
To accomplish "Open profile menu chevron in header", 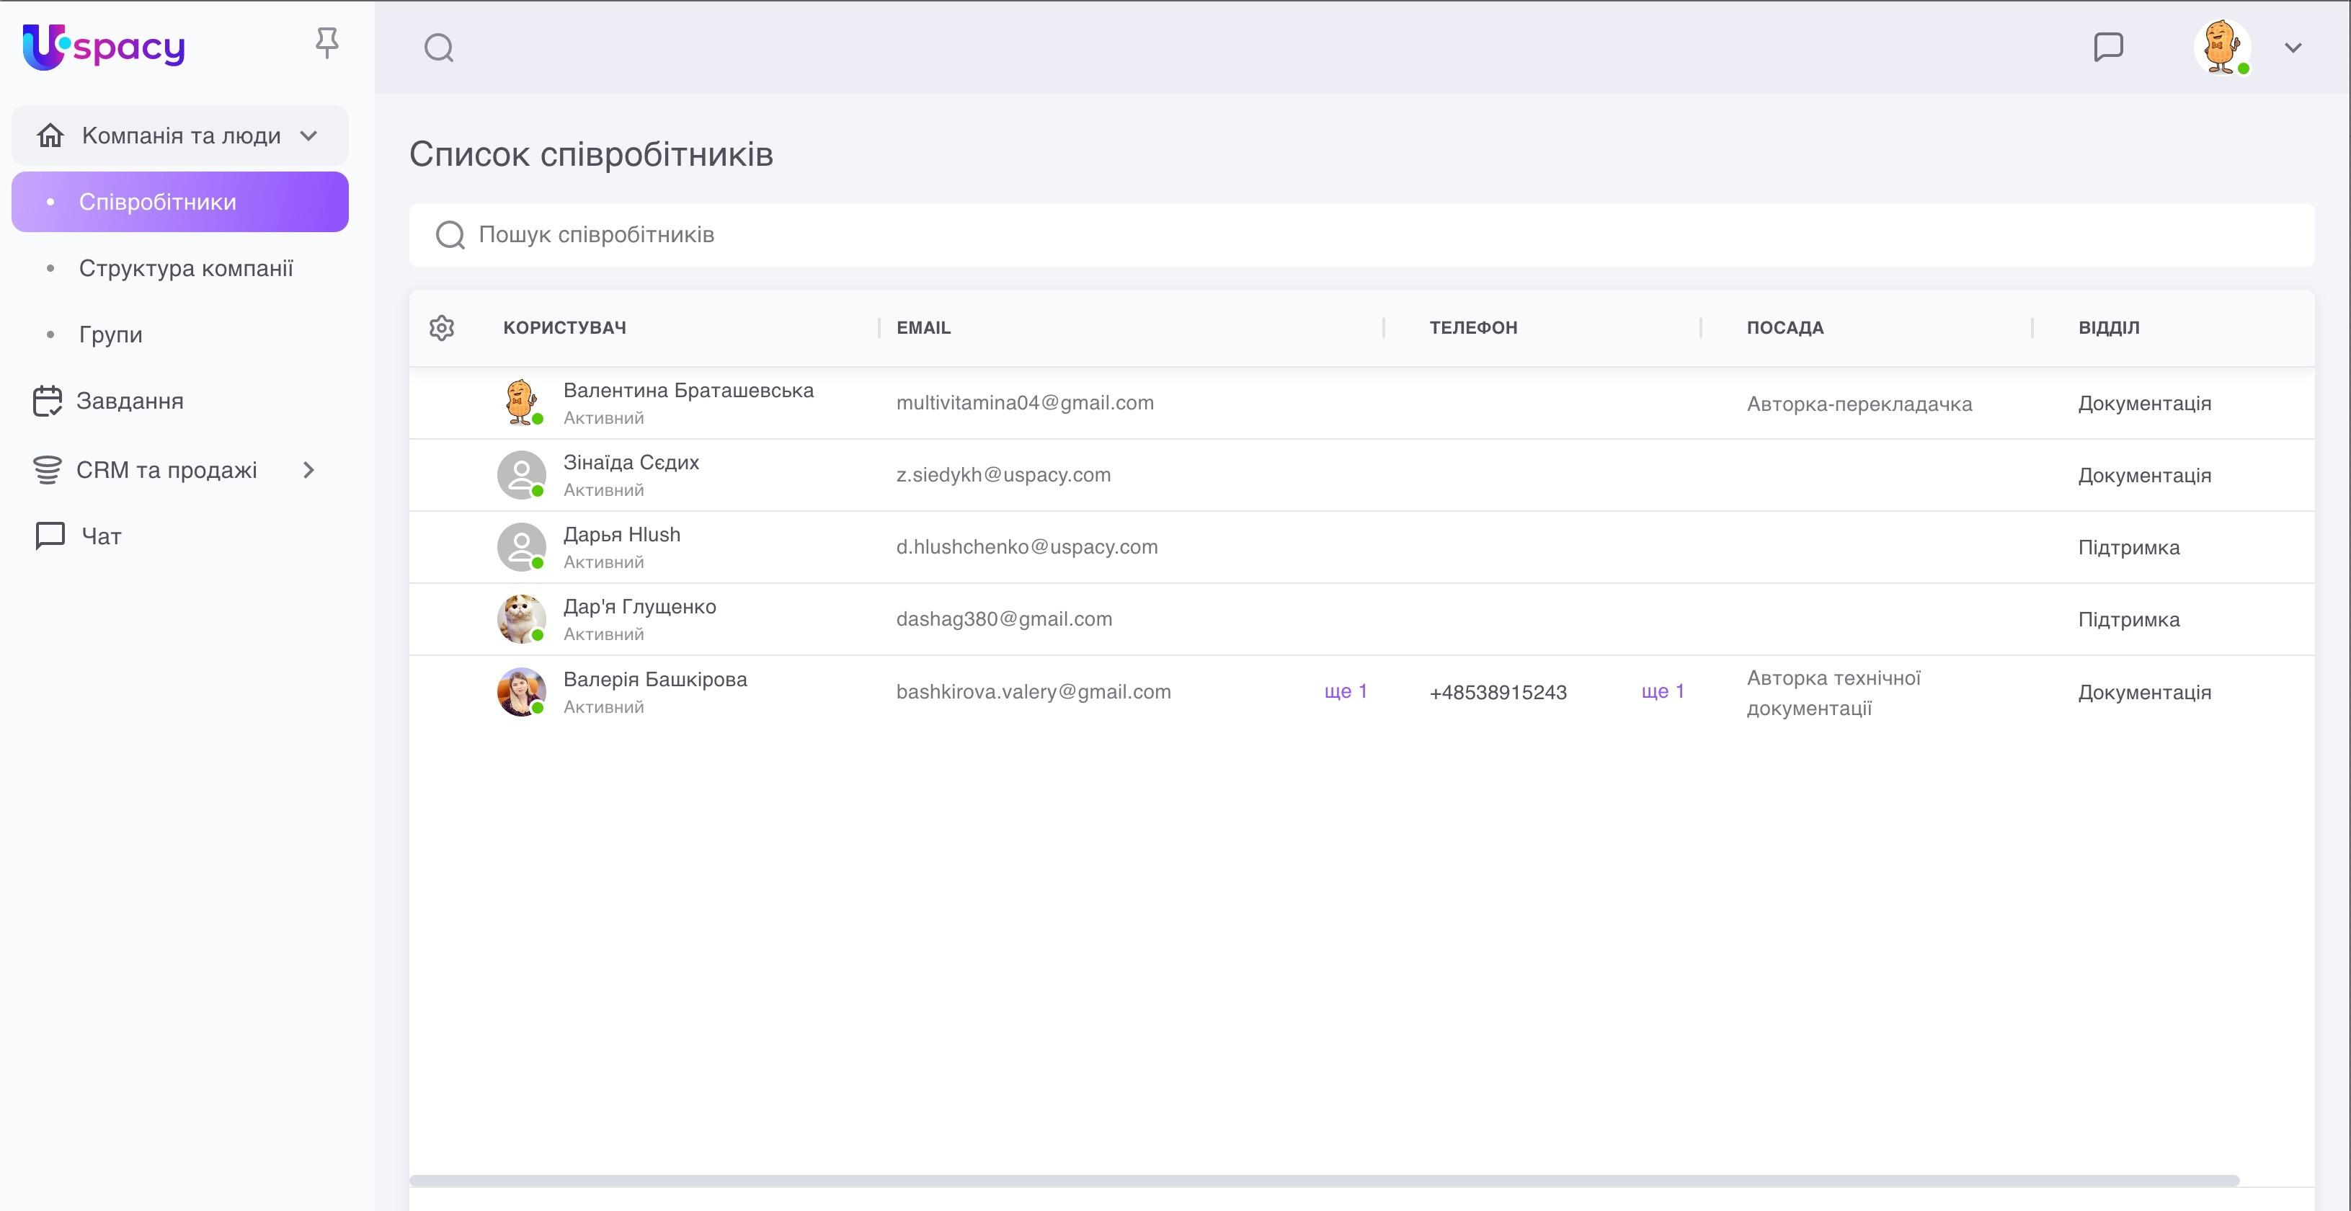I will [x=2293, y=48].
